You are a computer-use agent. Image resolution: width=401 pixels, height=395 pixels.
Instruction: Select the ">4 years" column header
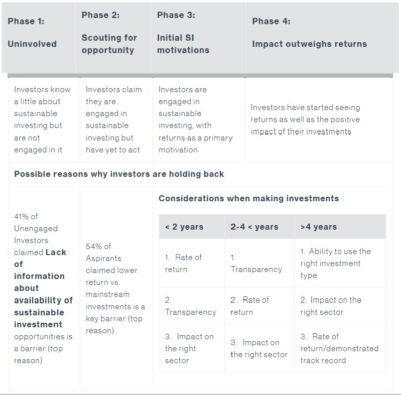coord(319,227)
